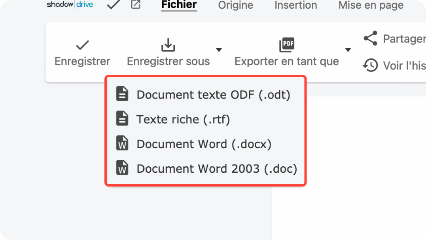Click the shadow drive logo

click(70, 5)
